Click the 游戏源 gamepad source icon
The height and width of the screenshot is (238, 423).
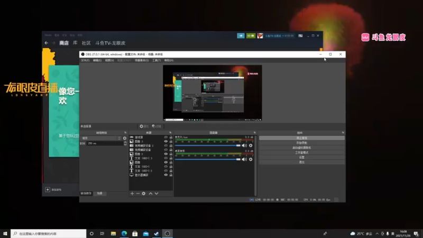[x=132, y=138]
